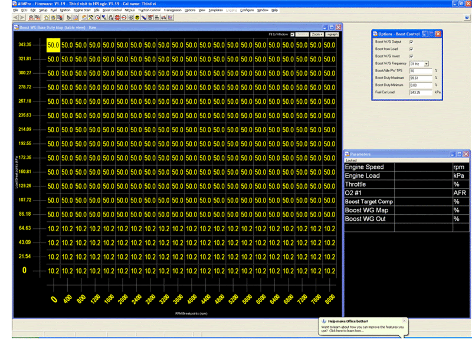The height and width of the screenshot is (354, 472).
Task: Click the 8000 RPM breakpoint label
Action: tap(330, 299)
